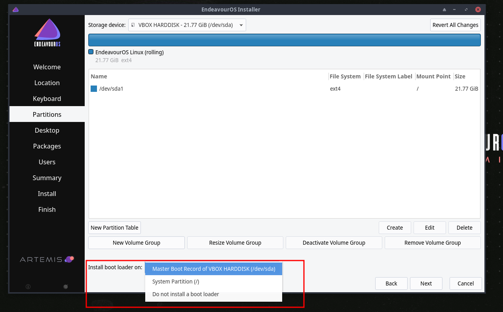
Task: Click the blue square beside EndeavourOS Linux (rolling)
Action: (91, 52)
